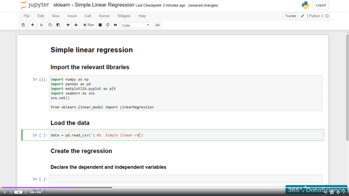This screenshot has height=196, width=349.
Task: Cut selected cells with the scissors icon
Action: pyautogui.click(x=42, y=25)
